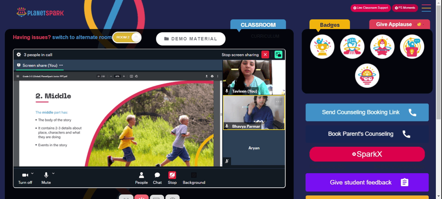Click the PDF page number field

coord(99,76)
